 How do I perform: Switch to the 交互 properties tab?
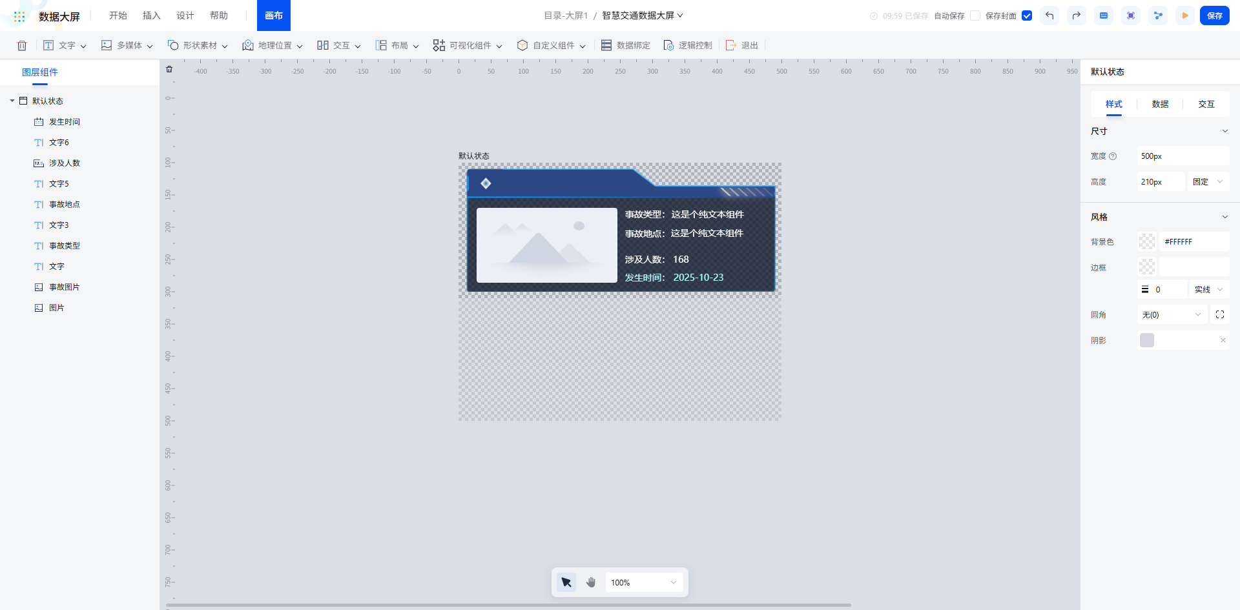[x=1206, y=104]
